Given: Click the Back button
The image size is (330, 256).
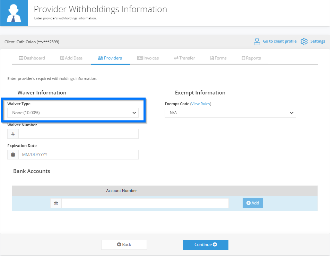Looking at the screenshot, I should [x=124, y=245].
